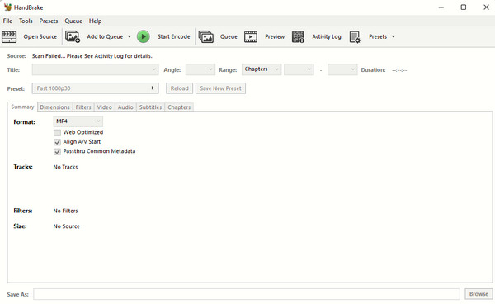Click the No Filters text
The height and width of the screenshot is (304, 495).
(x=65, y=211)
